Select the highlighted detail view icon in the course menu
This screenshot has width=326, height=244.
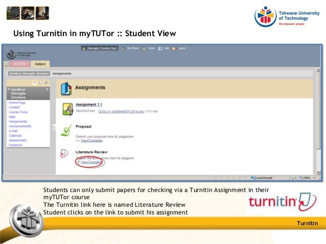[x=35, y=83]
